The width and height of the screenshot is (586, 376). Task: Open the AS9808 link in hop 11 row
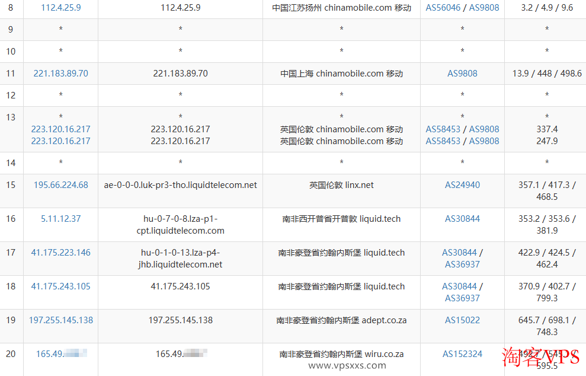[462, 74]
